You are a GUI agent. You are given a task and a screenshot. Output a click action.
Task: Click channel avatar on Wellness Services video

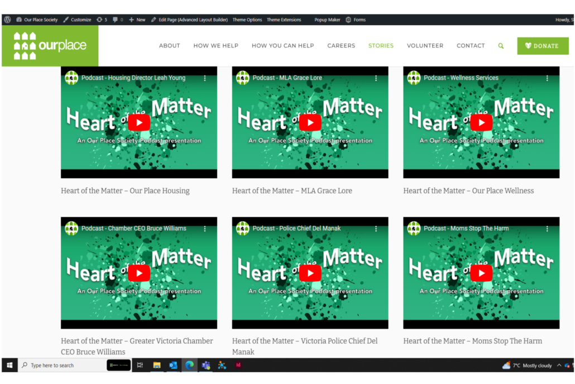(x=414, y=78)
